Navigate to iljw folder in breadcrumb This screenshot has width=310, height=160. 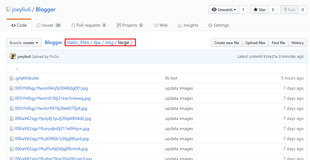pos(97,43)
